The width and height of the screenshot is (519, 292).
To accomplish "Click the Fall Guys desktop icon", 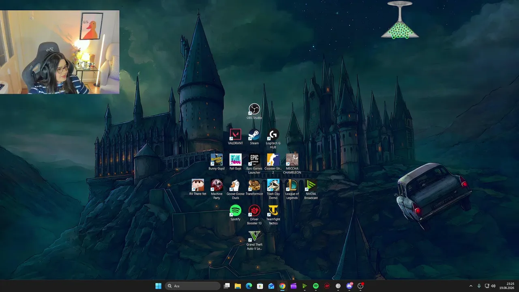I will click(x=235, y=162).
